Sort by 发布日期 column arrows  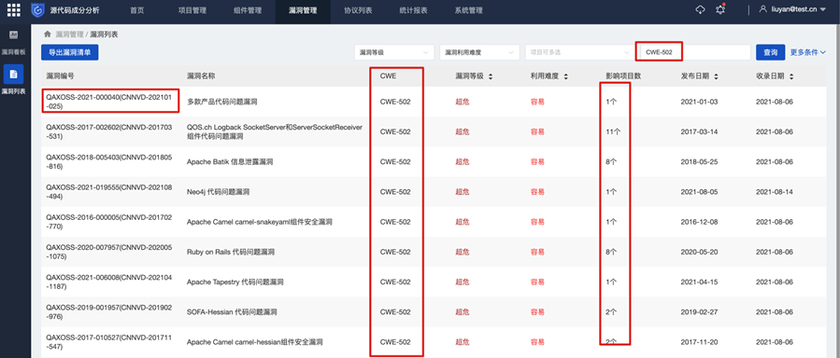pos(717,77)
